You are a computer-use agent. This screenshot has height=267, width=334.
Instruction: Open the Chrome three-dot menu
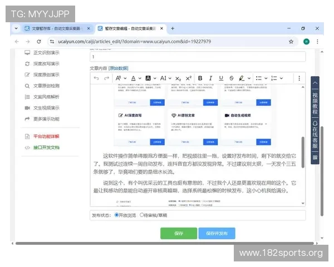pos(317,42)
